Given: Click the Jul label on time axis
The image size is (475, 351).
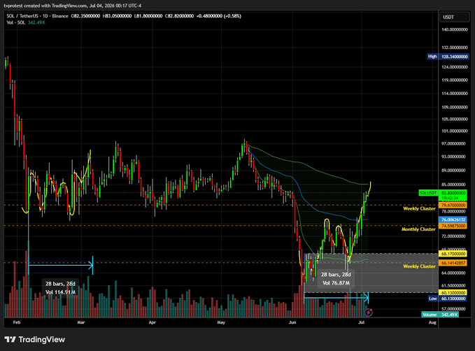Looking at the screenshot, I should (361, 322).
